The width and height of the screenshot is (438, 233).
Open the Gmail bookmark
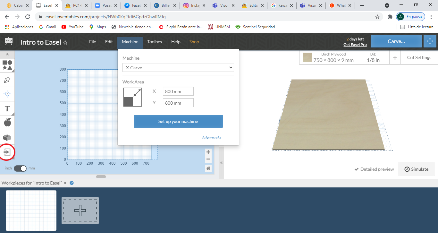point(47,27)
